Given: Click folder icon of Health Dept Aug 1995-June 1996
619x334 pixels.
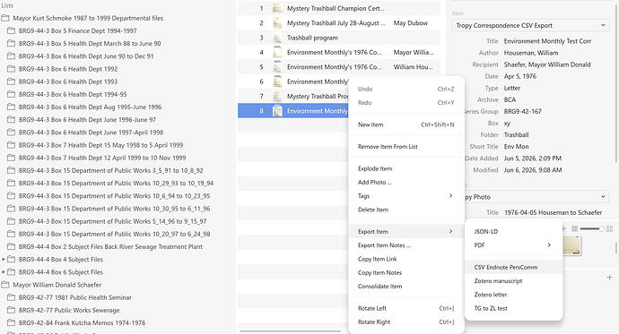Looking at the screenshot, I should tap(12, 107).
